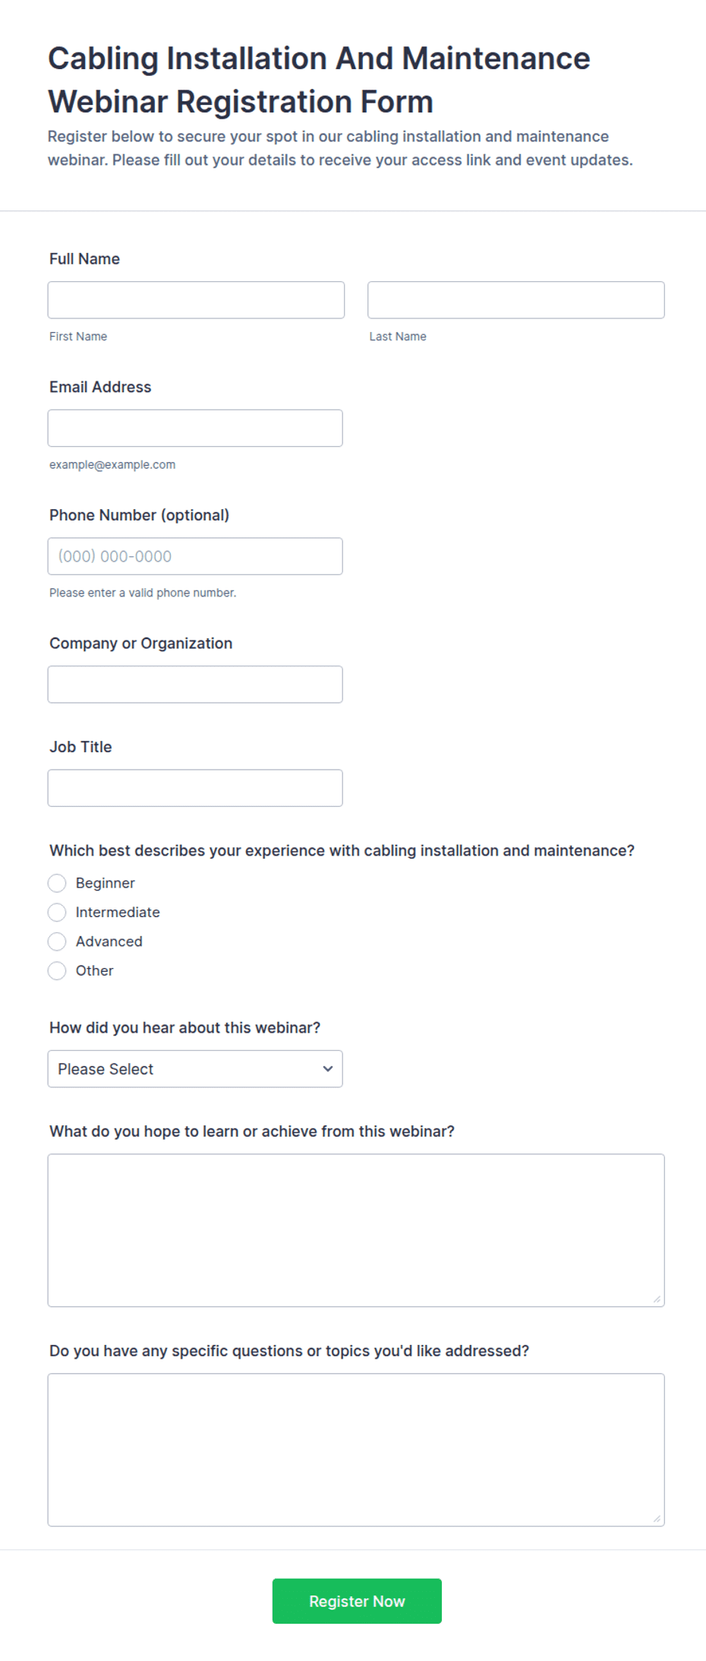
Task: Click the Intermediate label text
Action: coord(118,912)
